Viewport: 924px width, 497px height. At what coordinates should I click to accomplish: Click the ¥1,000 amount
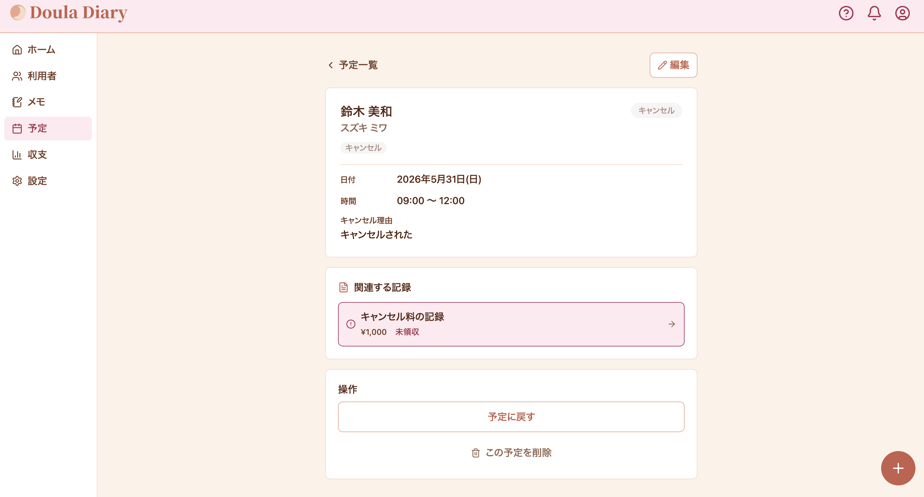374,332
